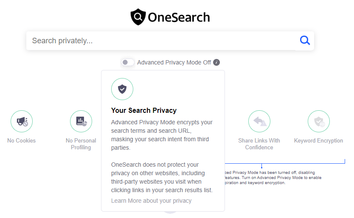Click the blue search magnifier icon
This screenshot has height=218, width=354.
305,41
